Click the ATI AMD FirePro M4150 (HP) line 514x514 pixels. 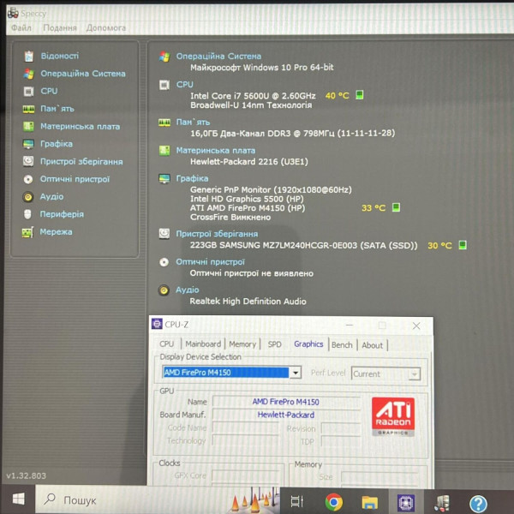(248, 208)
